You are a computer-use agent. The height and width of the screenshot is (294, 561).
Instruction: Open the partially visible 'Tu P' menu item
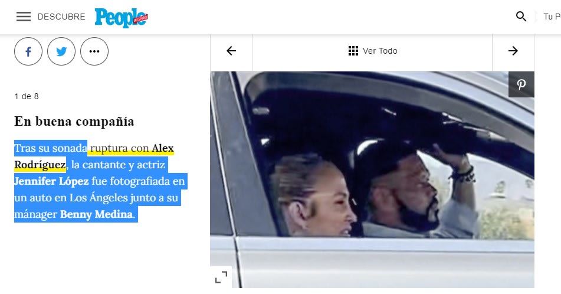pyautogui.click(x=551, y=17)
